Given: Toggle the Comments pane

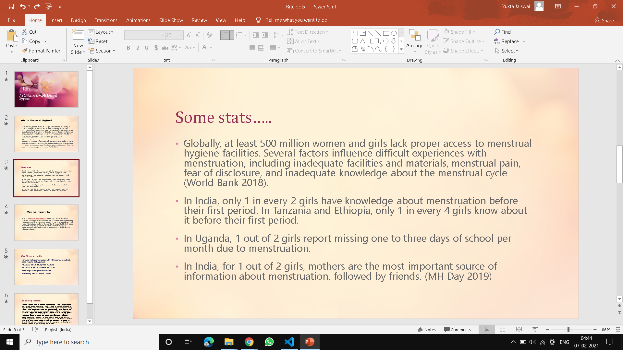Looking at the screenshot, I should point(457,330).
